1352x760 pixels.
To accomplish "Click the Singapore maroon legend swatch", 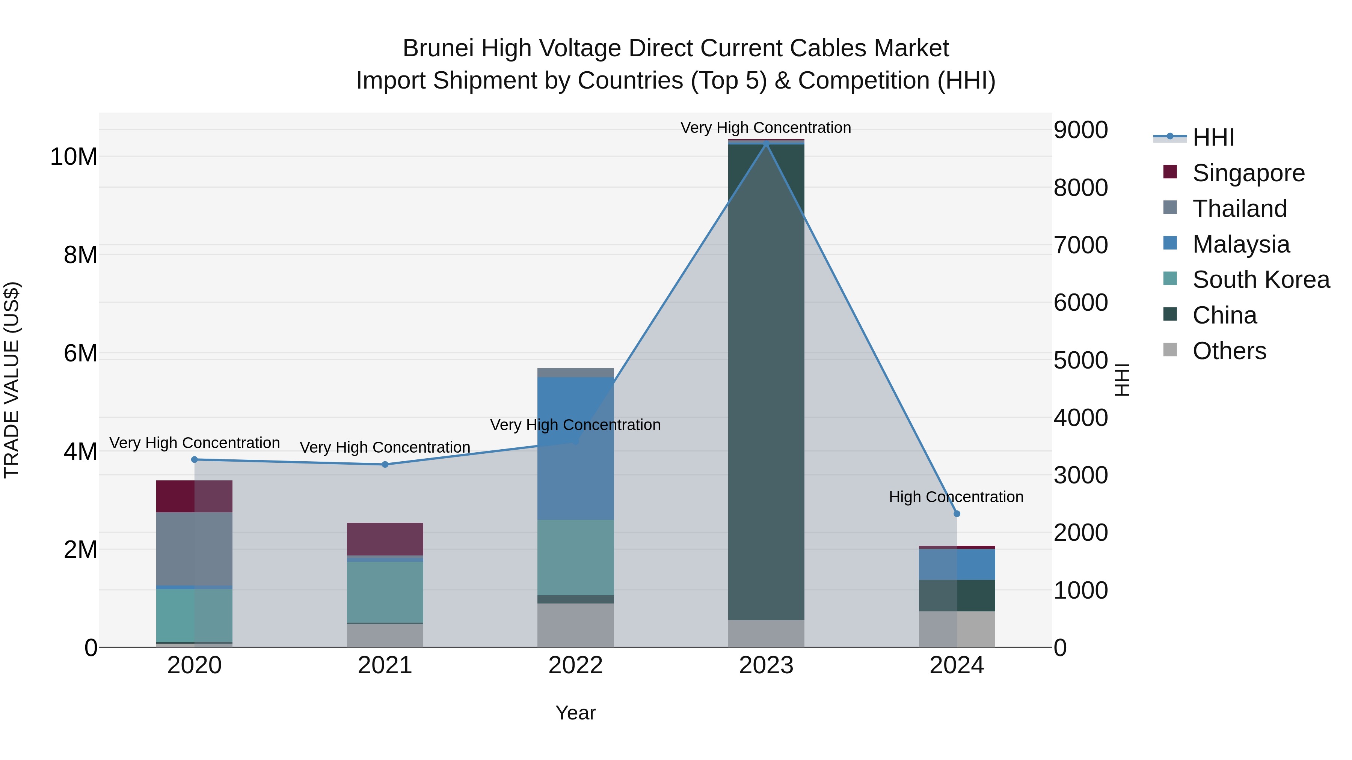I will (1170, 172).
